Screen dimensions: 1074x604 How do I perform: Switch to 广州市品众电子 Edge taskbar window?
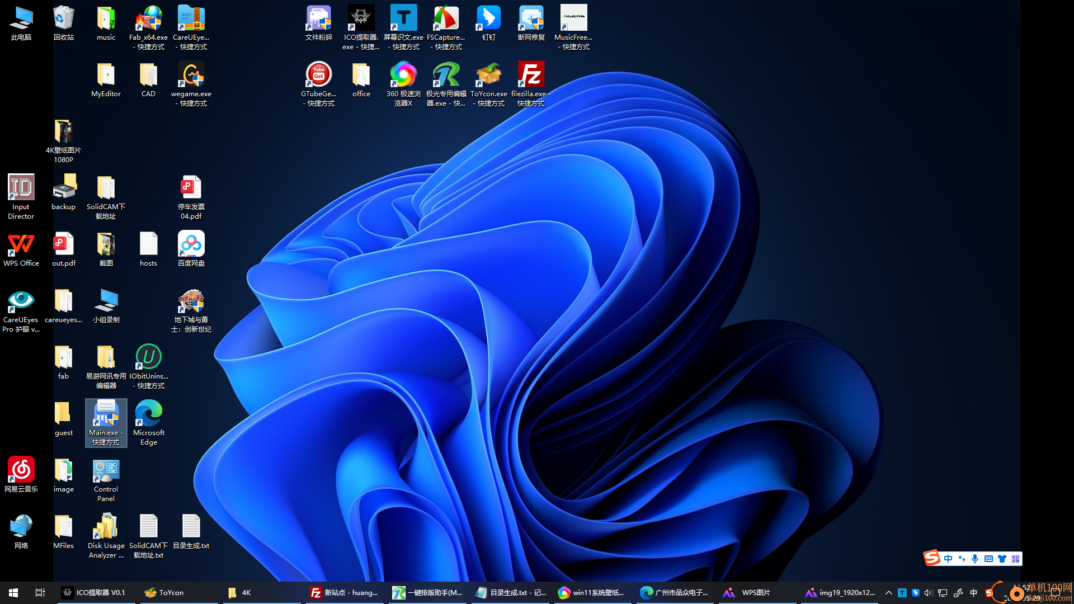coord(676,592)
